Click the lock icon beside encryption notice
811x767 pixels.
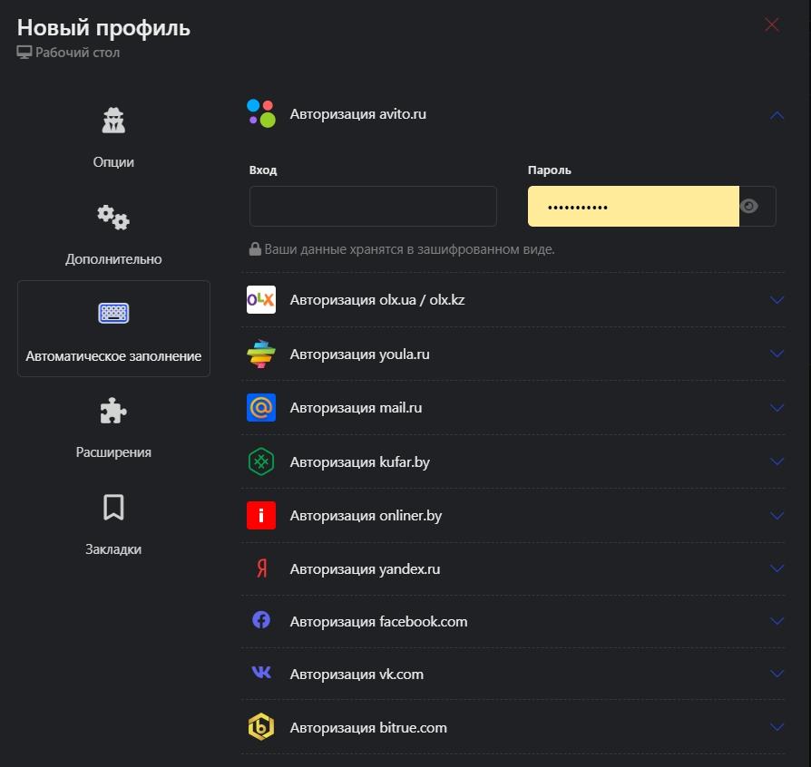[x=255, y=249]
